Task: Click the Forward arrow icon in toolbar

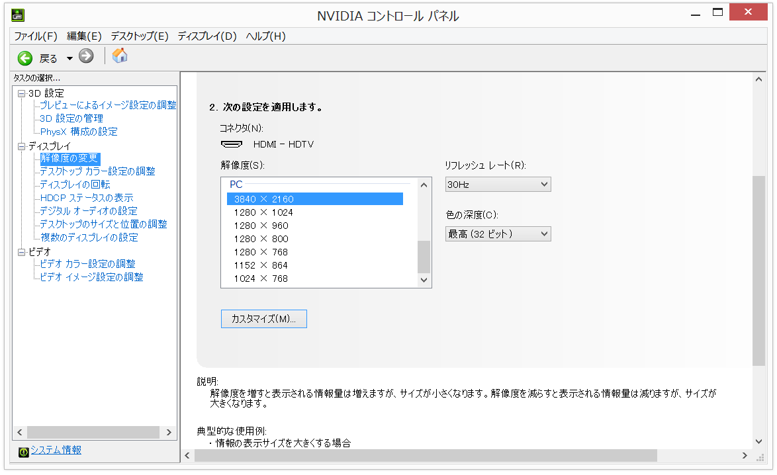Action: point(86,56)
